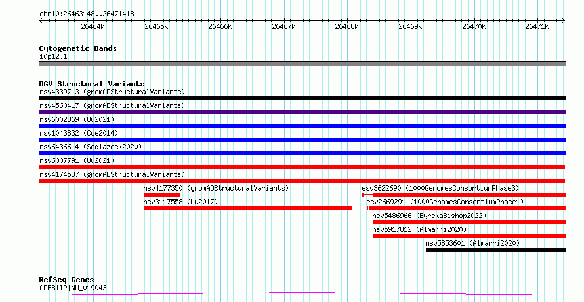
Task: Select the nsv5486966 (ByrskaBishop2022) label
Action: click(x=429, y=216)
